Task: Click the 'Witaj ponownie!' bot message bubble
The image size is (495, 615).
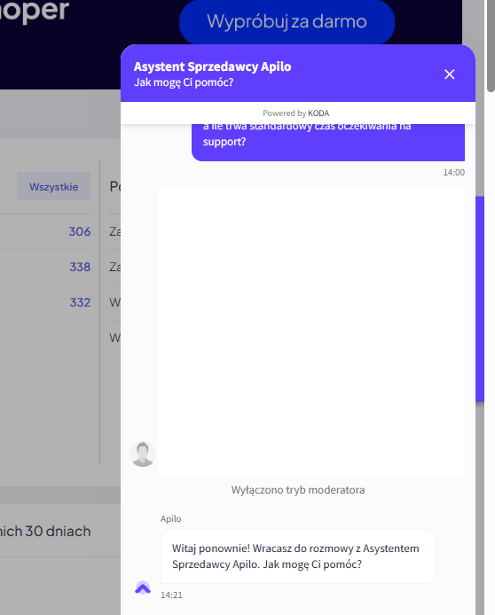Action: 298,557
